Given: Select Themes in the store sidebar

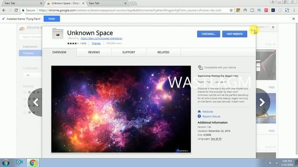Looking at the screenshot, I should (30, 53).
